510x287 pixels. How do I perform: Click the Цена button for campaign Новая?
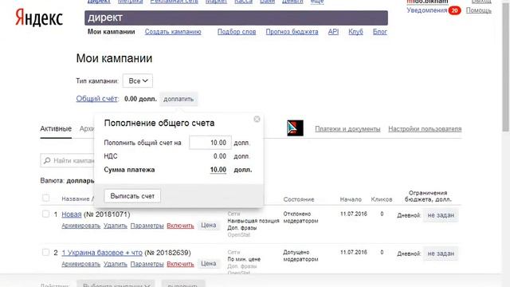pos(209,225)
